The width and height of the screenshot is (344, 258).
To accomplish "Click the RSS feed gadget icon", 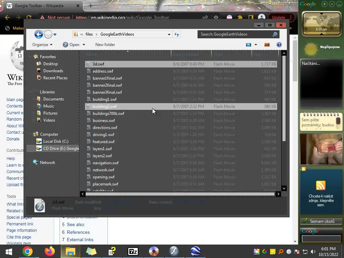I will 321,185.
